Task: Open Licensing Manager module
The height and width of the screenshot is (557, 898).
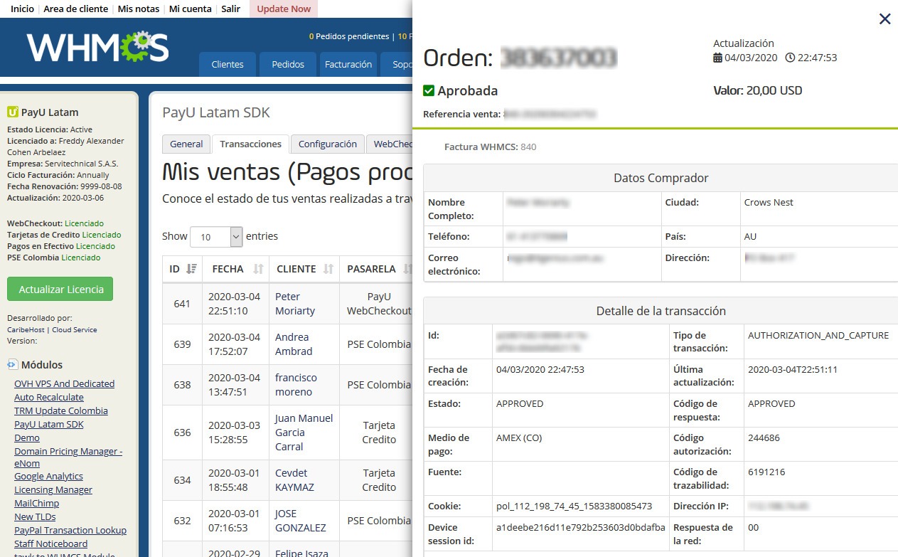Action: point(53,489)
